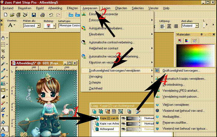Click New raster layer icon in Layers palette

pyautogui.click(x=94, y=111)
